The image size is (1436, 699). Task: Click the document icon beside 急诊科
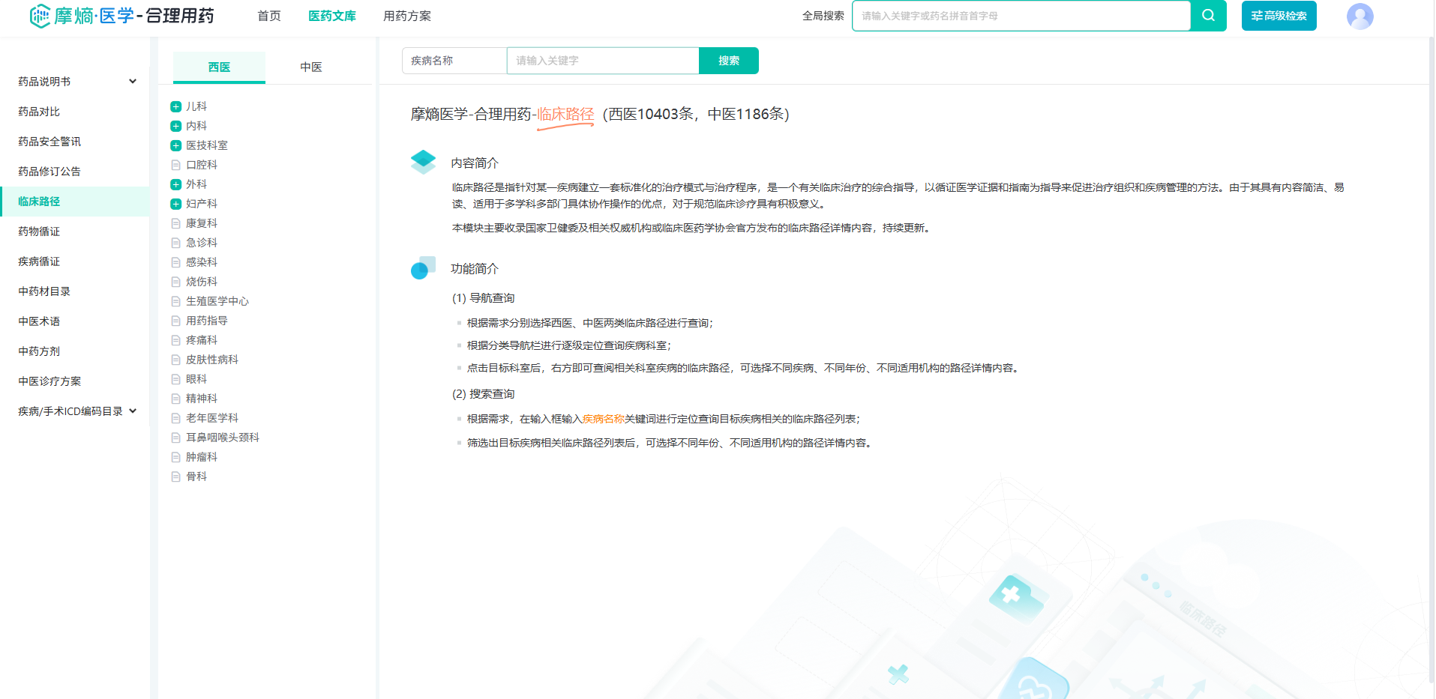[176, 243]
